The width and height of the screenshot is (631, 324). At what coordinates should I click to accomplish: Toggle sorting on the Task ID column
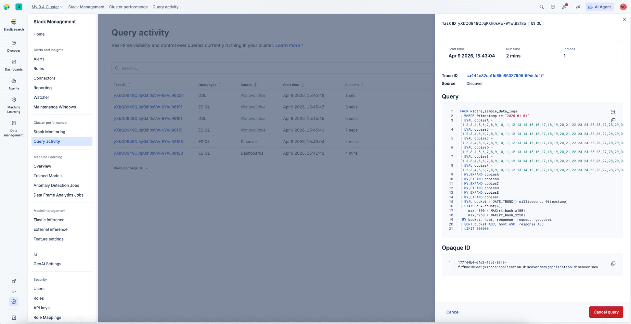coord(129,85)
